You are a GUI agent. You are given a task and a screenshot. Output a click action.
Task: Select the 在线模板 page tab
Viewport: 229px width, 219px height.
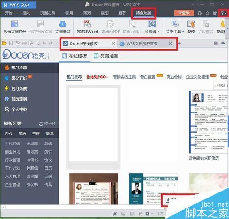[x=75, y=56]
